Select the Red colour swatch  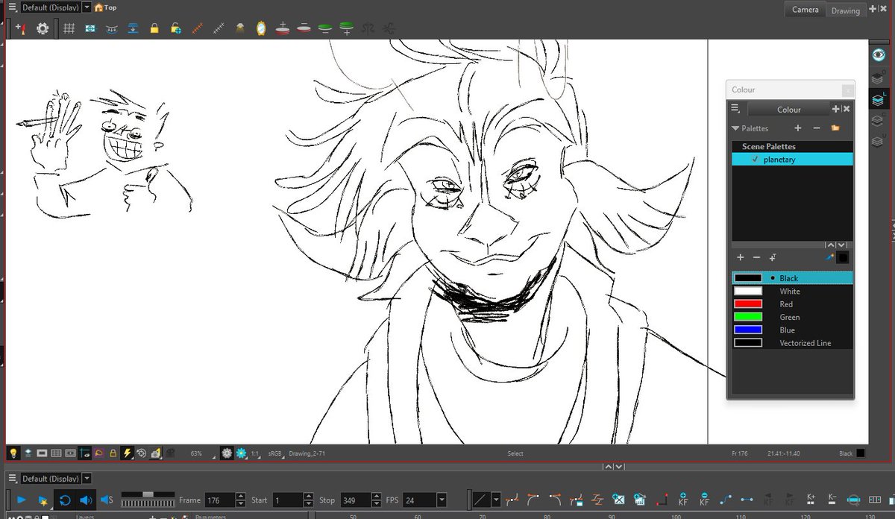(748, 304)
